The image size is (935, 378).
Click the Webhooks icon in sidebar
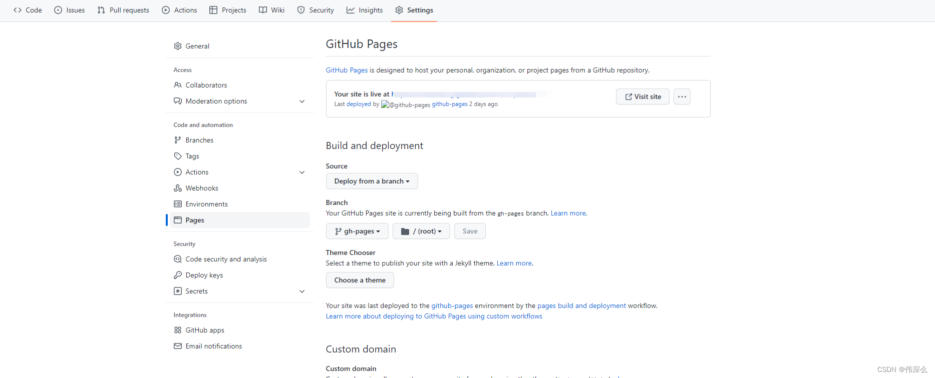click(x=178, y=188)
